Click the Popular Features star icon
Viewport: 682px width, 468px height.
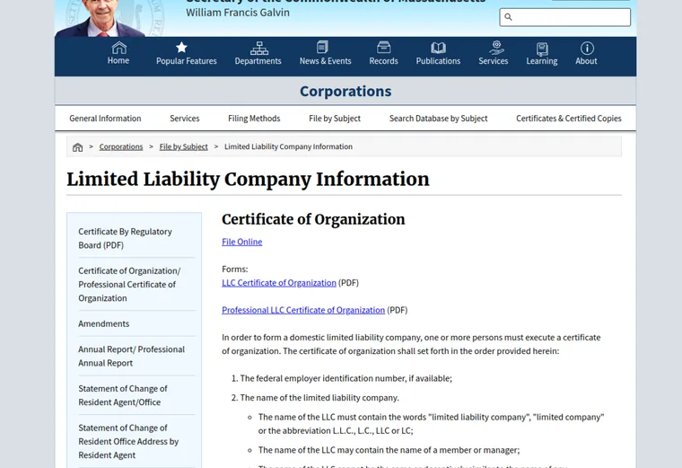(181, 47)
